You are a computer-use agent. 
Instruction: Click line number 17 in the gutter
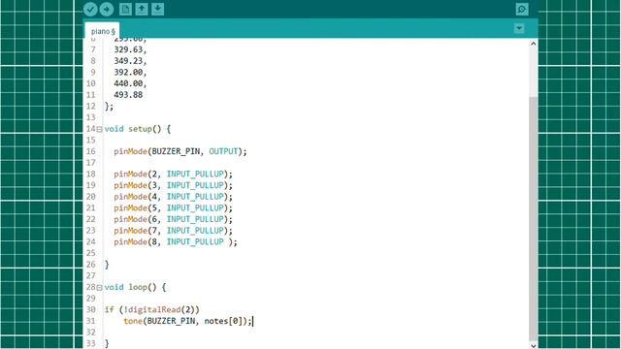tap(90, 163)
